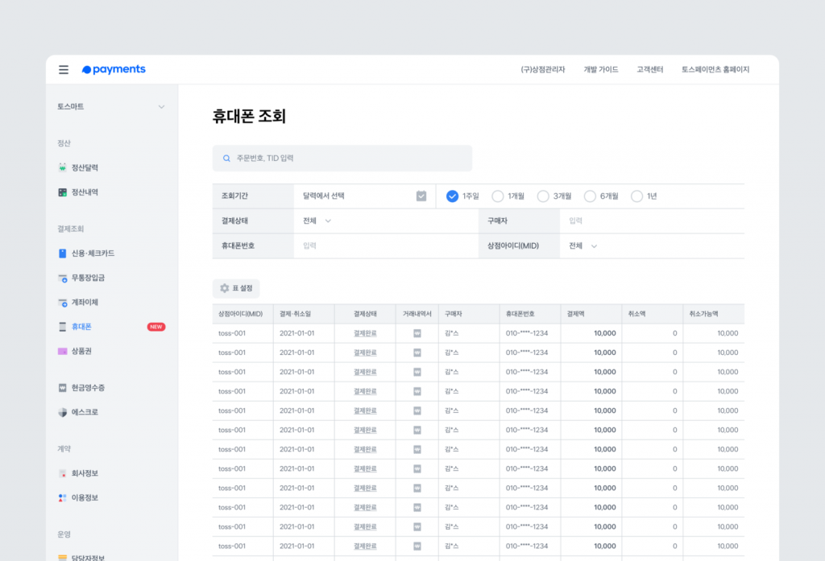Open the 회사정보 icon
Screen dimensions: 825x561
[x=63, y=473]
